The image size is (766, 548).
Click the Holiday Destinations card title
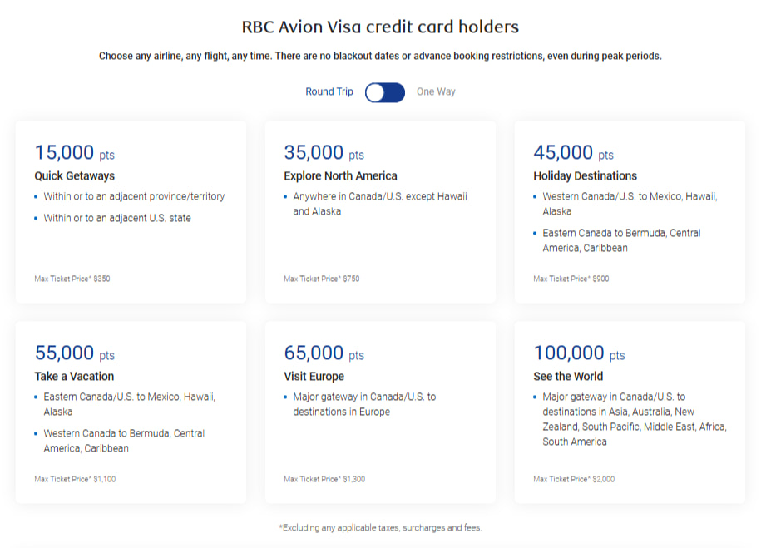[585, 176]
